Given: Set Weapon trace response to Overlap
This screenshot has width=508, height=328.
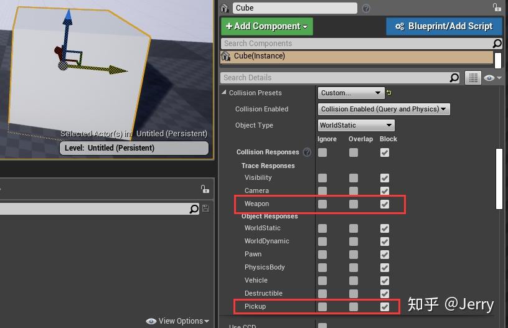Looking at the screenshot, I should click(x=354, y=204).
